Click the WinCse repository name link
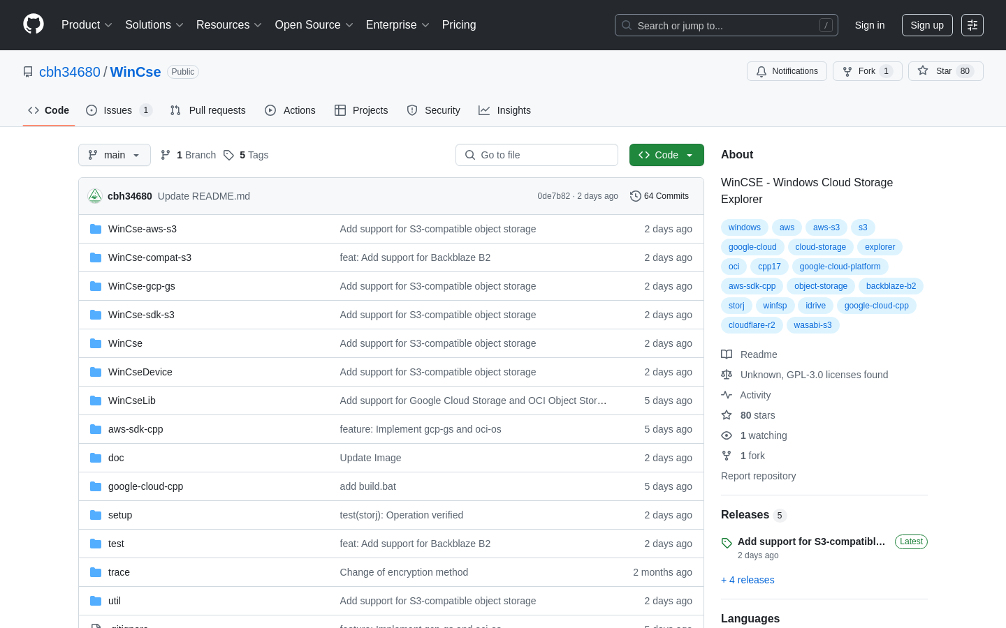Viewport: 1006px width, 628px height. [136, 72]
